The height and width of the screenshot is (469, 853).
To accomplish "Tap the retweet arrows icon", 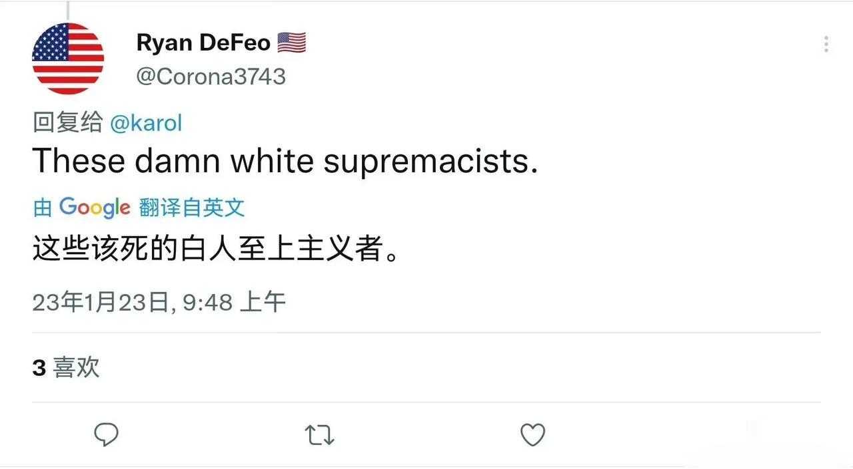I will [319, 436].
